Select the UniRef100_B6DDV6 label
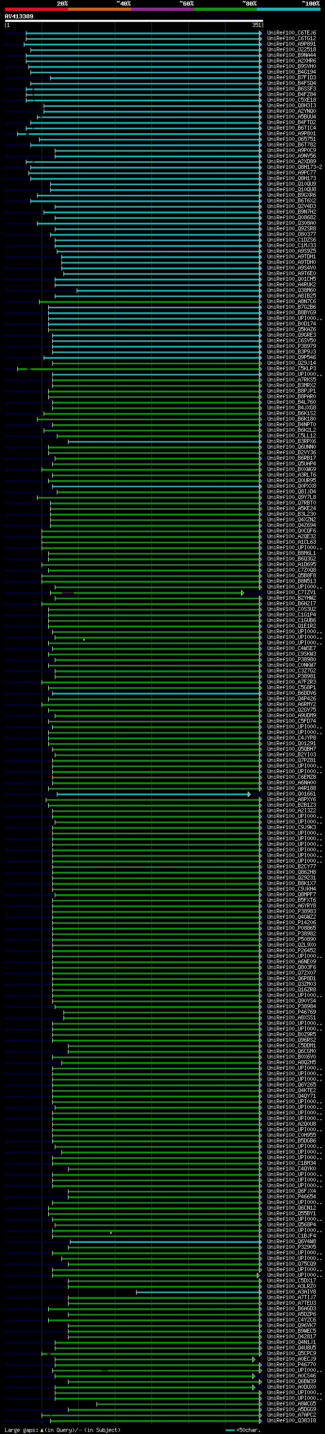325x1434 pixels. 291,693
